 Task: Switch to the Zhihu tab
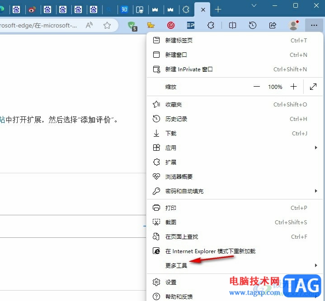124,9
